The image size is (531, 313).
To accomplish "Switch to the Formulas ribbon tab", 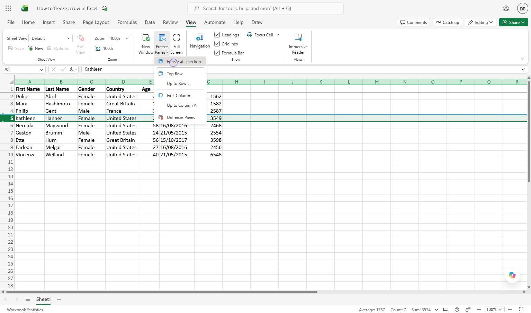I will pyautogui.click(x=127, y=22).
